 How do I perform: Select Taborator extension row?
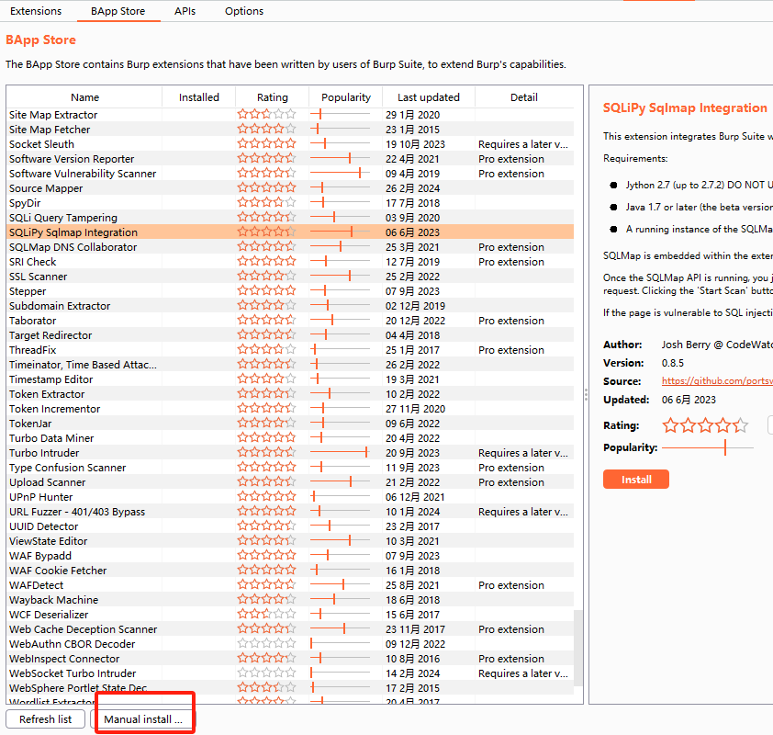[290, 321]
